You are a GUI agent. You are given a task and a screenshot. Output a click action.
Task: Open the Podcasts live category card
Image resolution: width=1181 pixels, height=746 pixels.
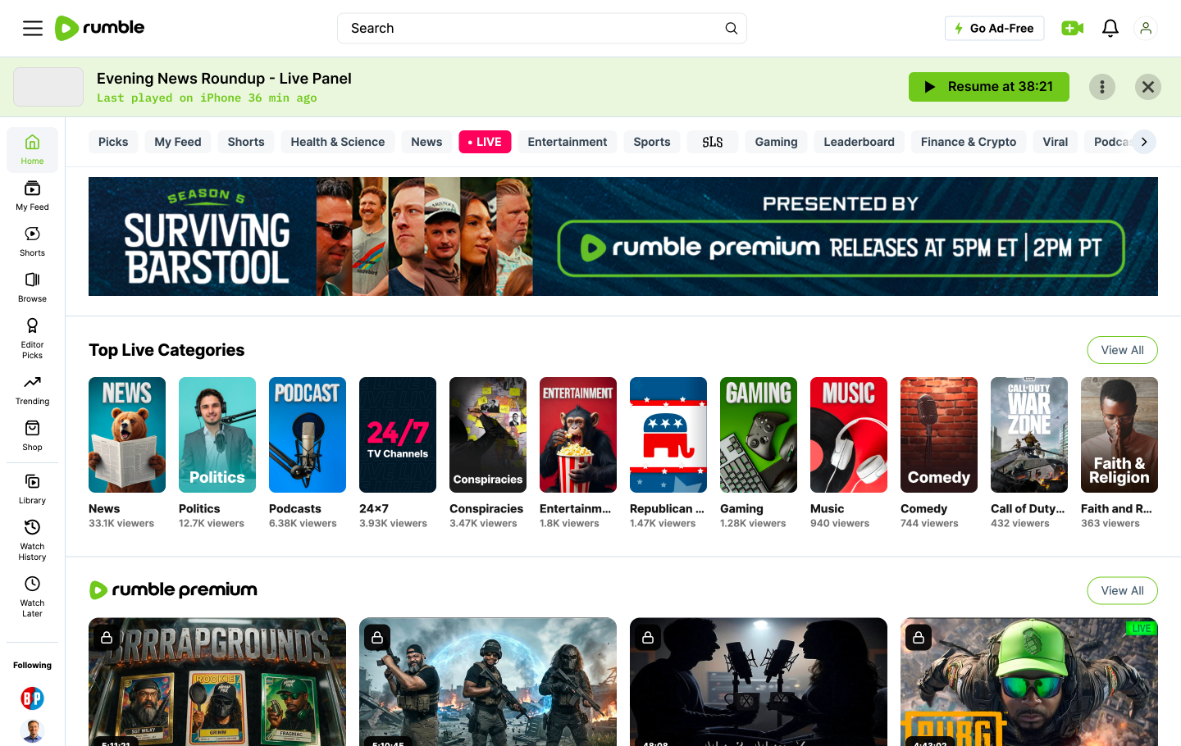[x=308, y=435]
